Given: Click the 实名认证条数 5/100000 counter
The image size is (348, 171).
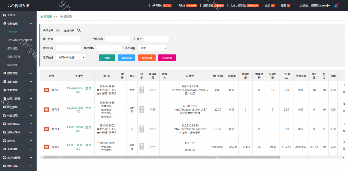Looking at the screenshot, I should 244,5.
